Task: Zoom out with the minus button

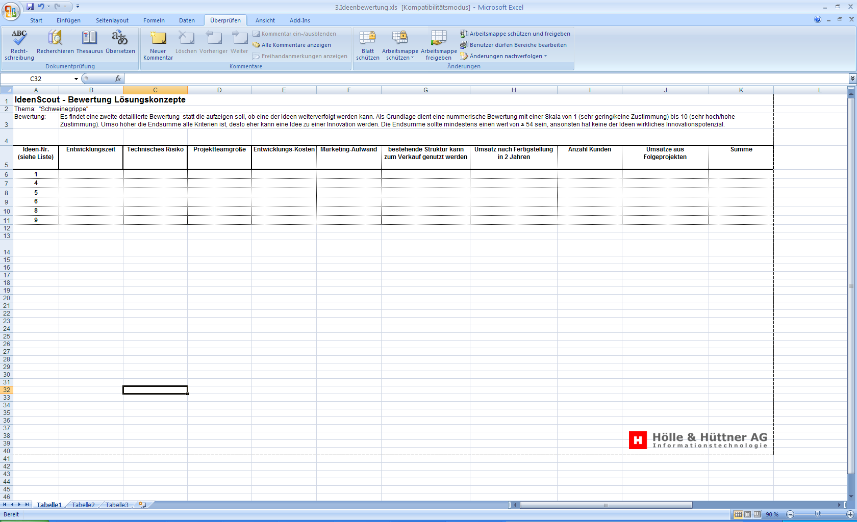Action: (790, 514)
